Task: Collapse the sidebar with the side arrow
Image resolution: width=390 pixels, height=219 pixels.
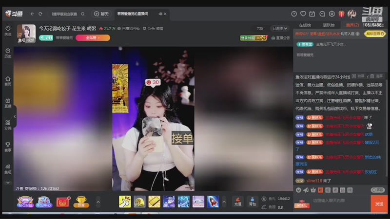Action: [15, 116]
